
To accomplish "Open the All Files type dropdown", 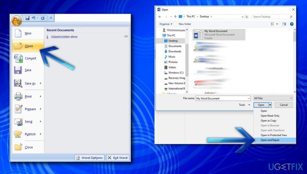I will point(273,98).
